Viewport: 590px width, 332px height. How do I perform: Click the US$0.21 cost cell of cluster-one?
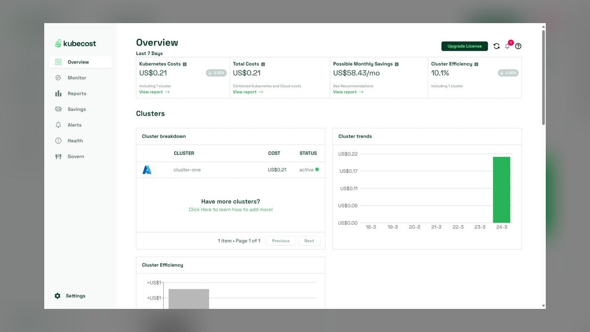277,170
